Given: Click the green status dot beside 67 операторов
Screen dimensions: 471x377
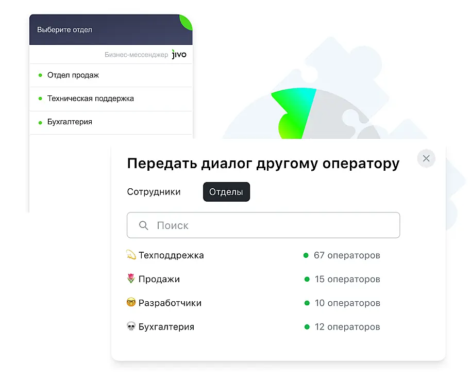Looking at the screenshot, I should point(306,255).
